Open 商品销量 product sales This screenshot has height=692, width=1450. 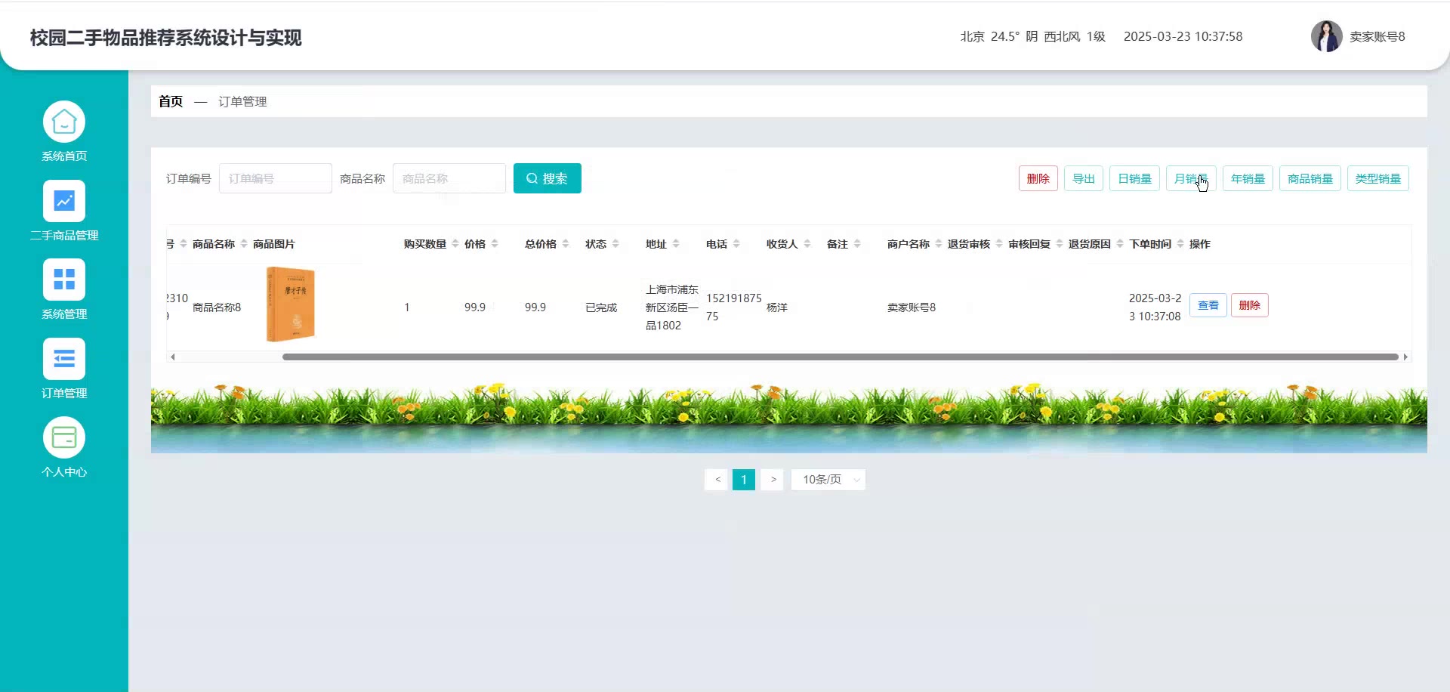1310,178
